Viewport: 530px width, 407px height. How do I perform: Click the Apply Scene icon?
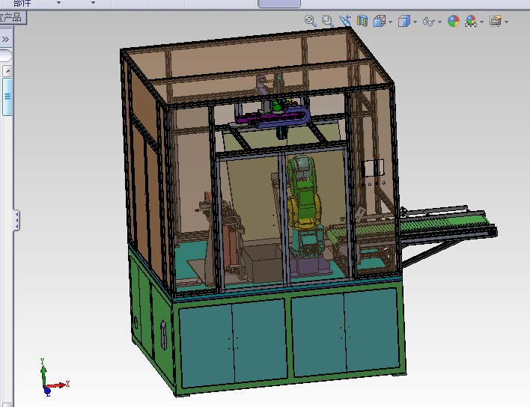(471, 21)
